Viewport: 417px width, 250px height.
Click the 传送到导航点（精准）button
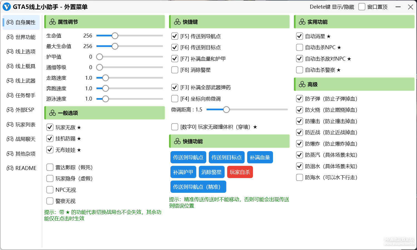tap(198, 187)
